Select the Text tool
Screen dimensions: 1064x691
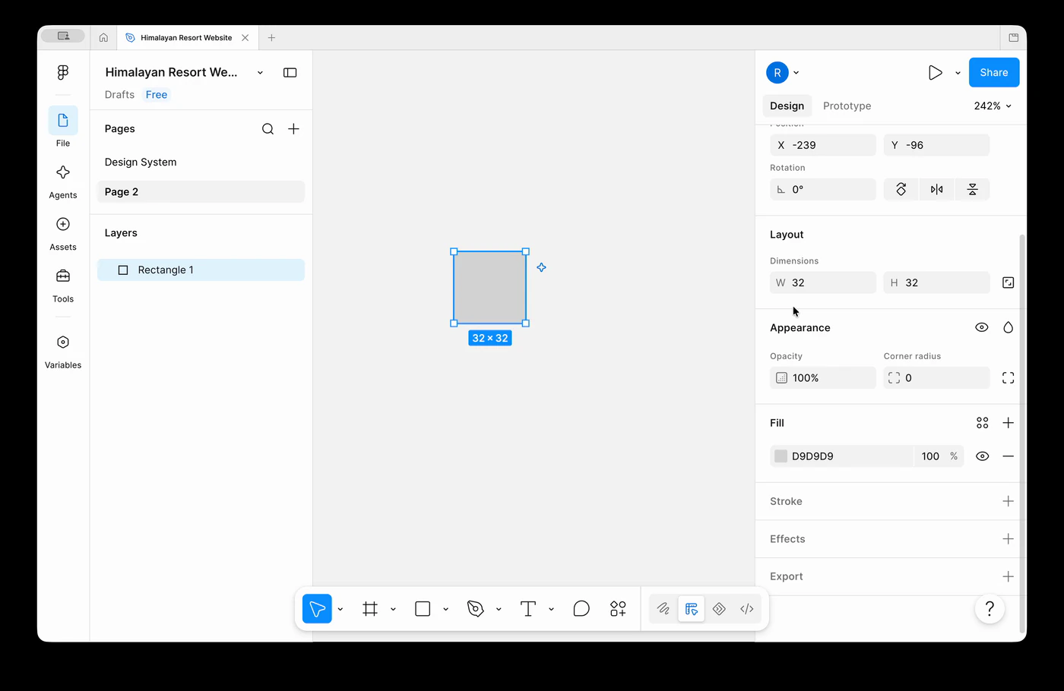[x=528, y=608]
